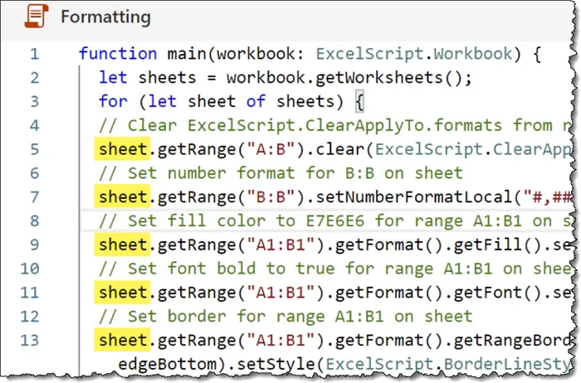Select line number 10 in the gutter
Viewport: 581px width, 383px height.
30,269
